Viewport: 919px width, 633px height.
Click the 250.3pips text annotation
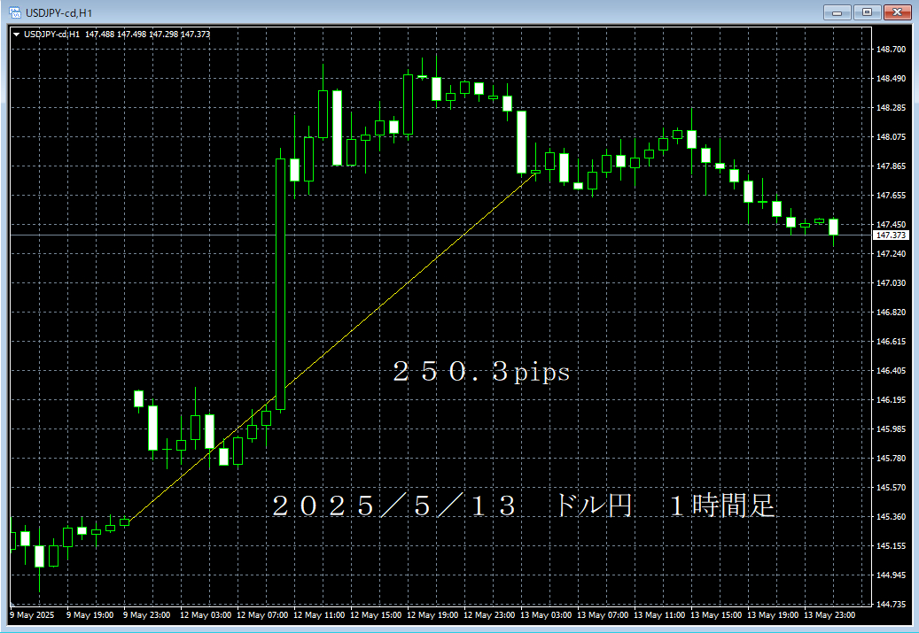click(481, 373)
